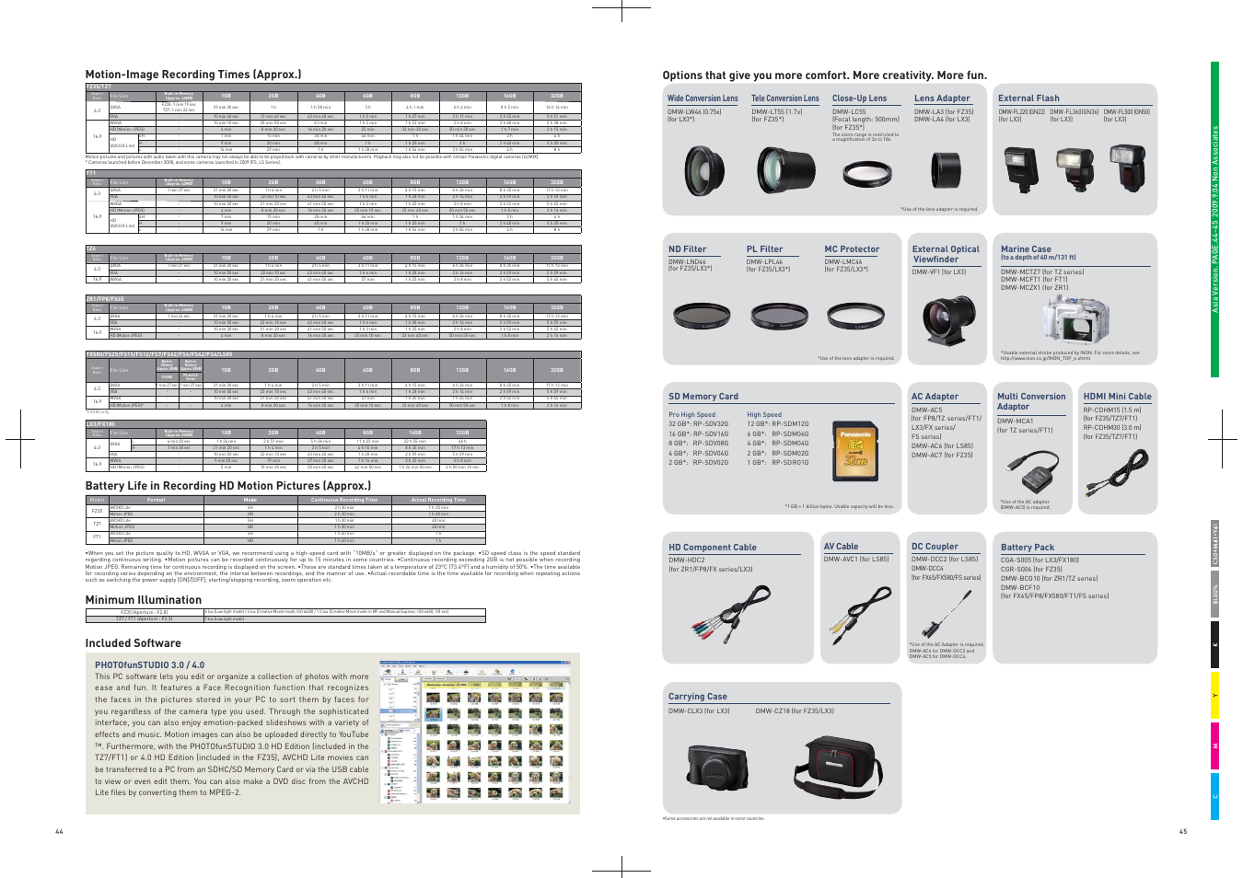Select the Close-Up Lens ring image
This screenshot has height=878, width=1243.
867,172
